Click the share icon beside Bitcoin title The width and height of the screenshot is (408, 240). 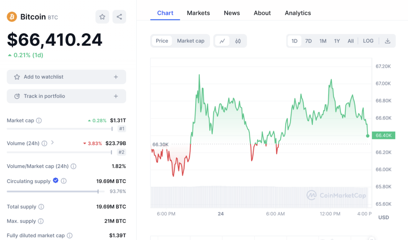point(119,17)
